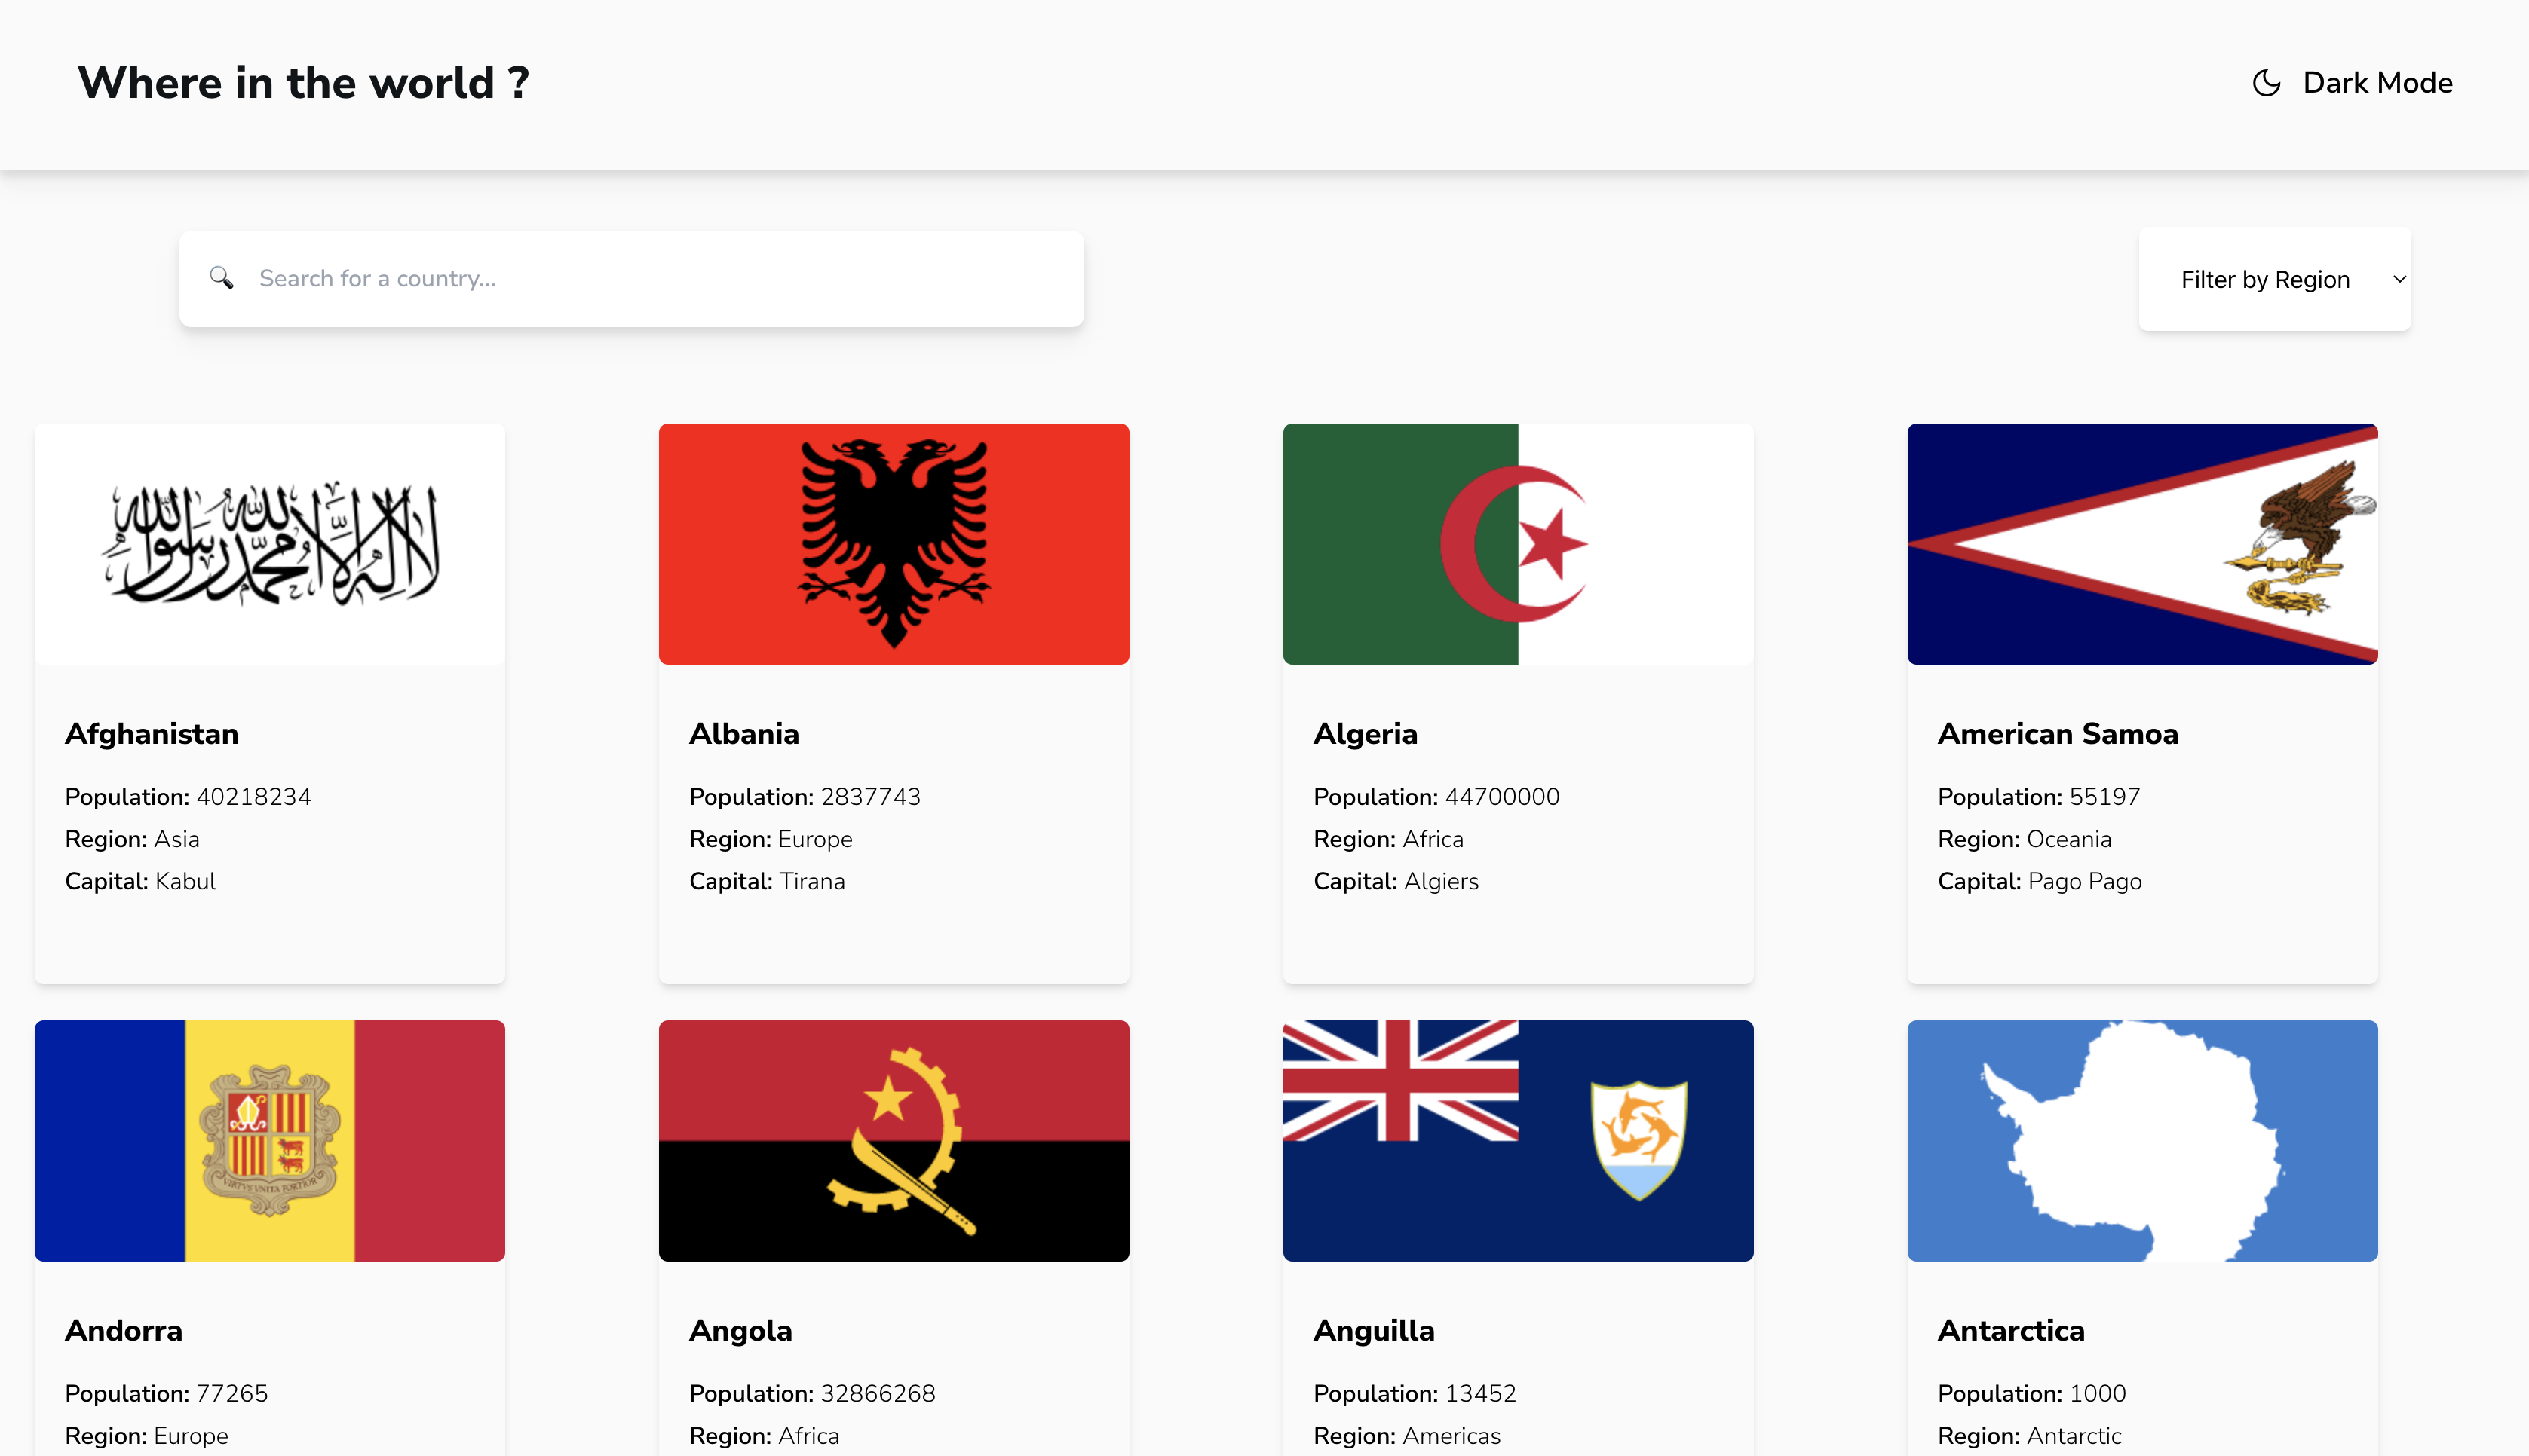Screen dimensions: 2529x1456
Task: Click the search input field
Action: (630, 278)
